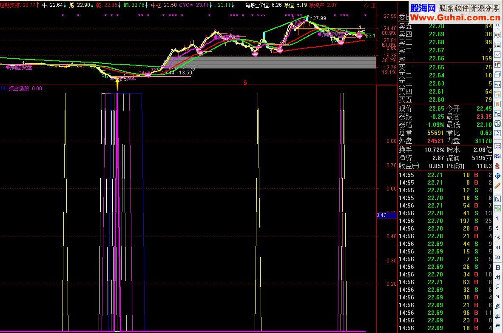This screenshot has height=333, width=503.
Task: Click the 最低 22.10 value
Action: pos(484,125)
